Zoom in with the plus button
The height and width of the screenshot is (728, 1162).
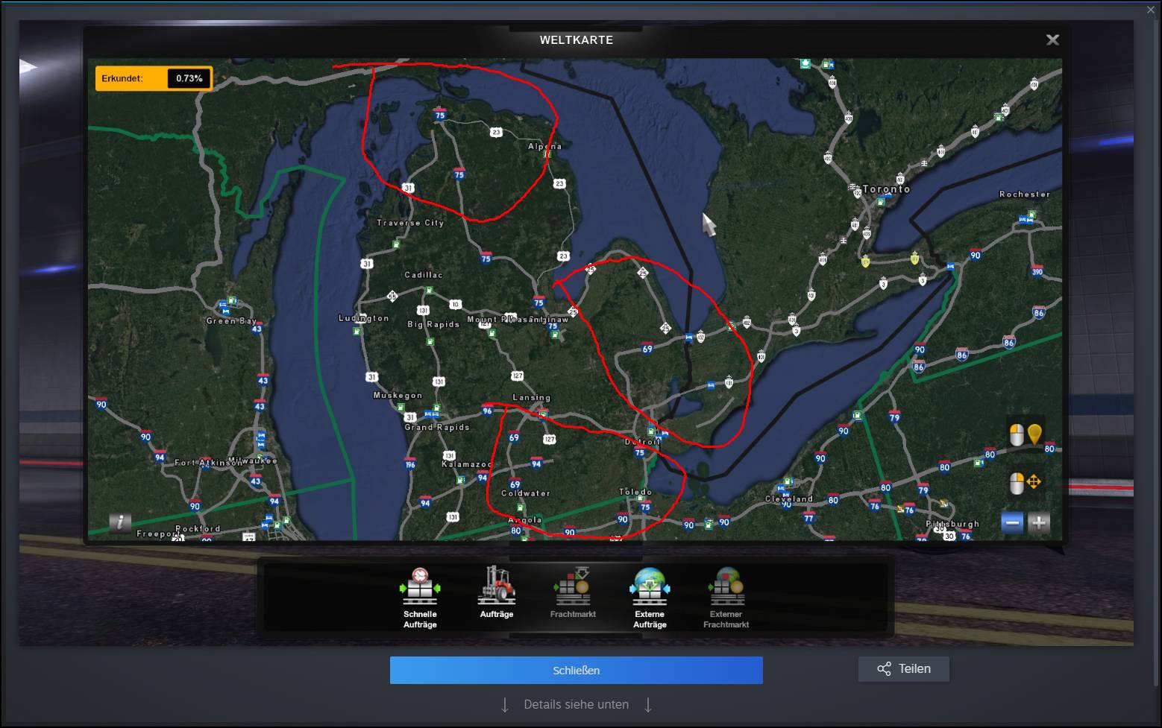[1038, 523]
